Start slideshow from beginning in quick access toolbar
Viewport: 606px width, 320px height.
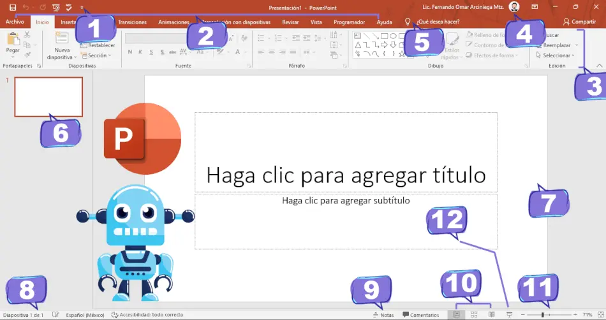56,8
